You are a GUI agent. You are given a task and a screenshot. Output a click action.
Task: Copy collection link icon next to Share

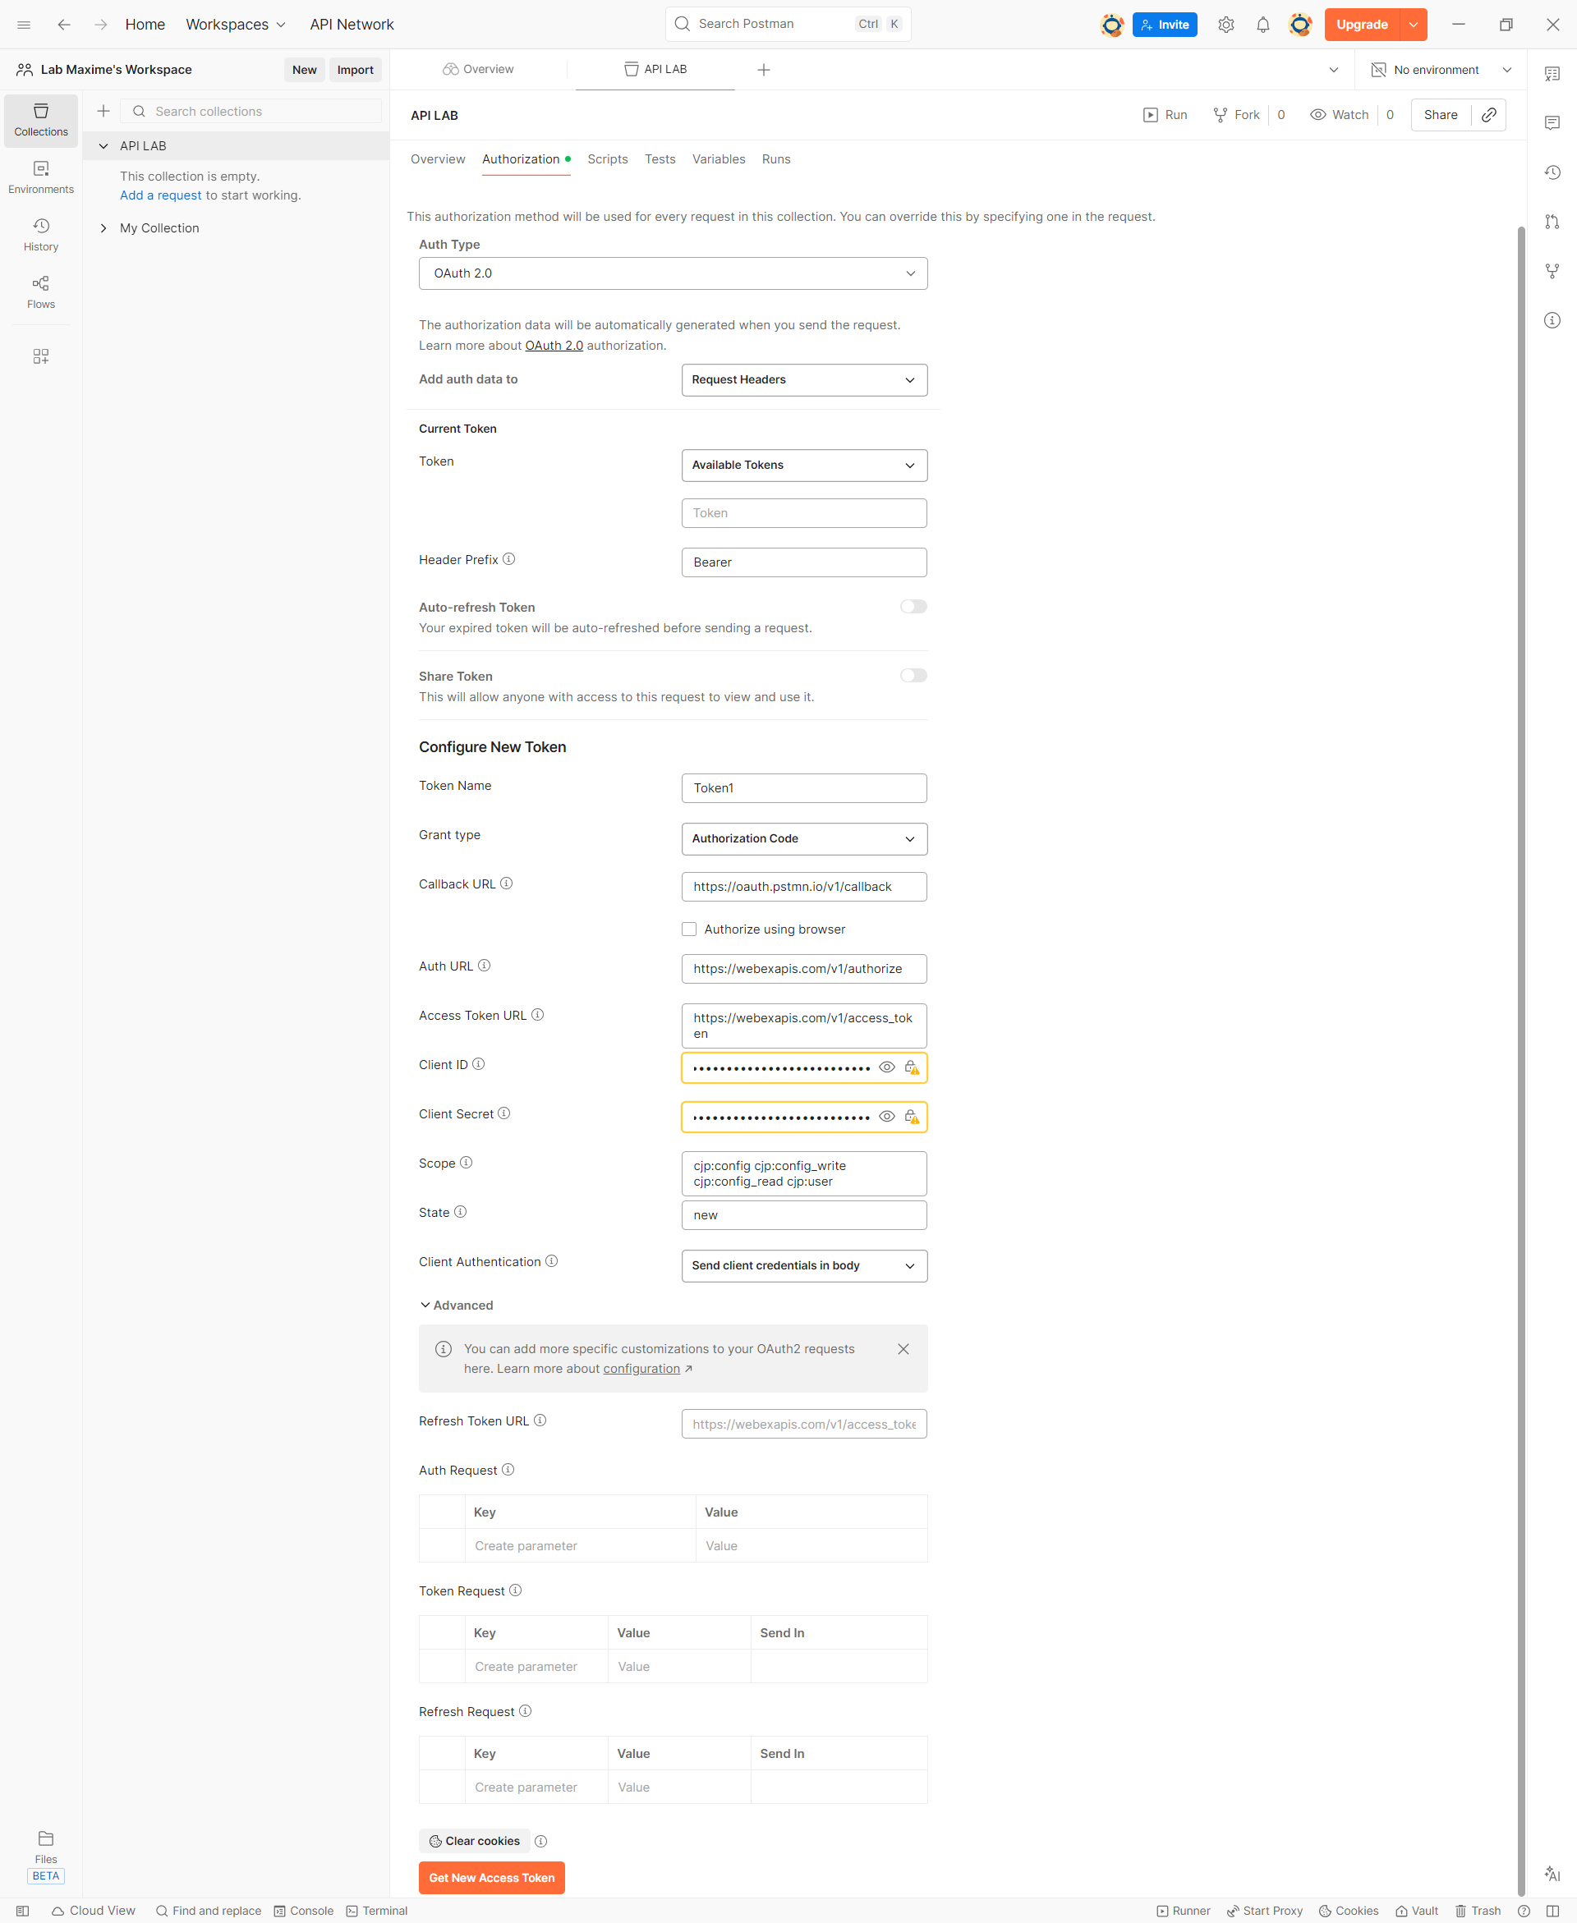click(x=1489, y=114)
